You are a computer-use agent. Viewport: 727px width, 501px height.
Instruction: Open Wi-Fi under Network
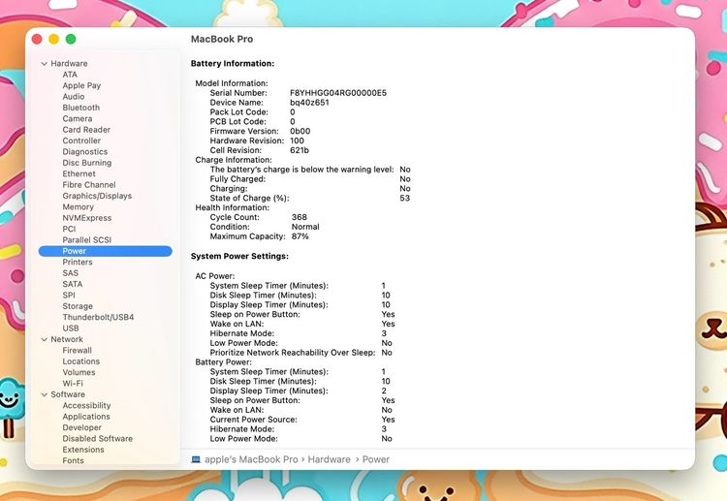[73, 384]
